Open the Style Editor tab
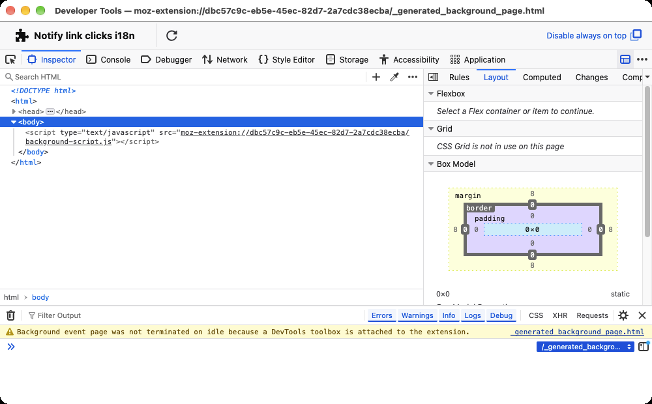 click(286, 59)
